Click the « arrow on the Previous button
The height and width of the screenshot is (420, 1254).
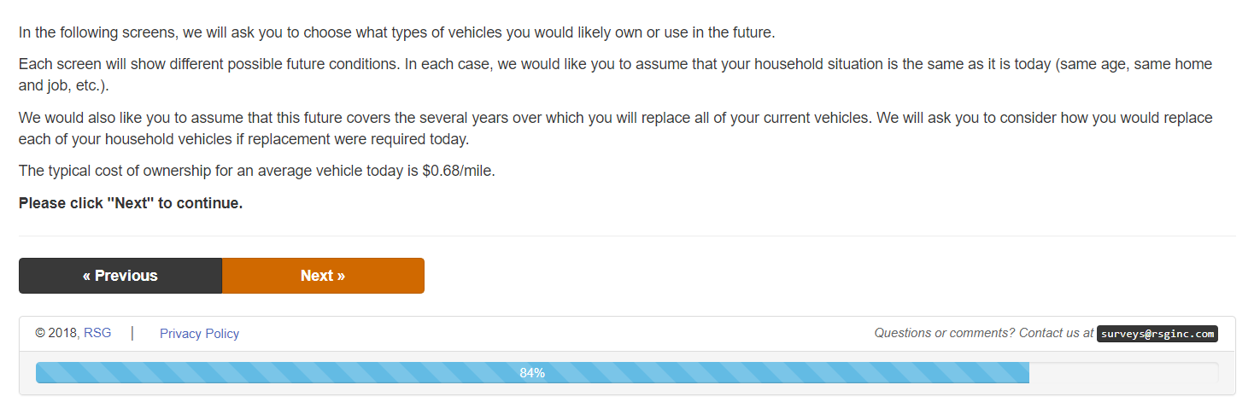point(87,276)
